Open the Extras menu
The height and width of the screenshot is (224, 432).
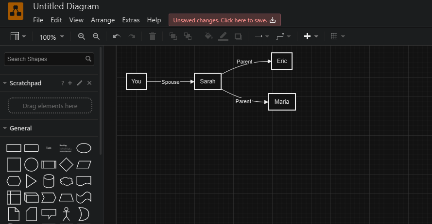[131, 20]
